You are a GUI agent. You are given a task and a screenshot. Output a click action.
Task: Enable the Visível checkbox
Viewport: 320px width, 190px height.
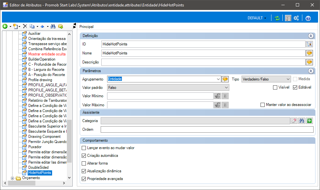pos(275,88)
